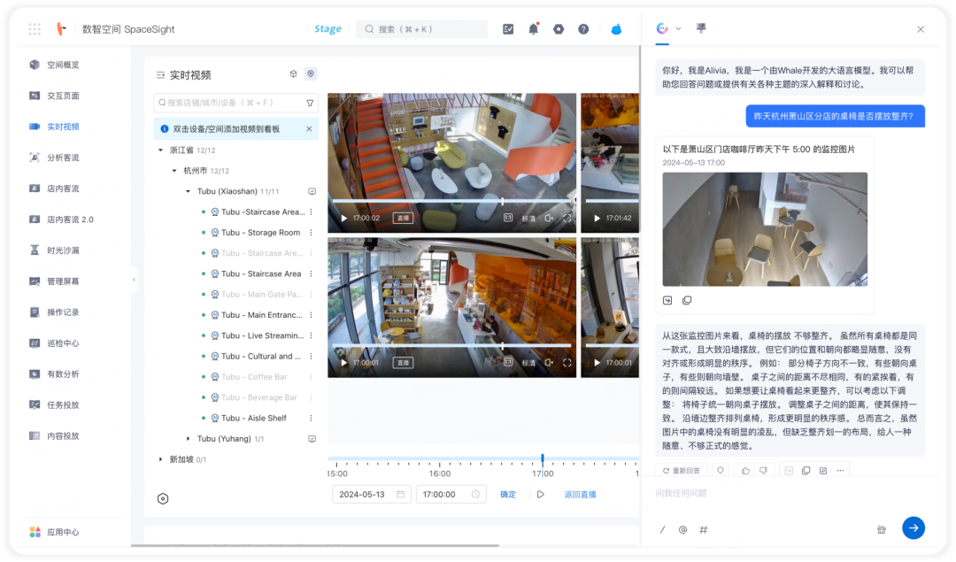Send the message with blue arrow button

click(x=914, y=527)
